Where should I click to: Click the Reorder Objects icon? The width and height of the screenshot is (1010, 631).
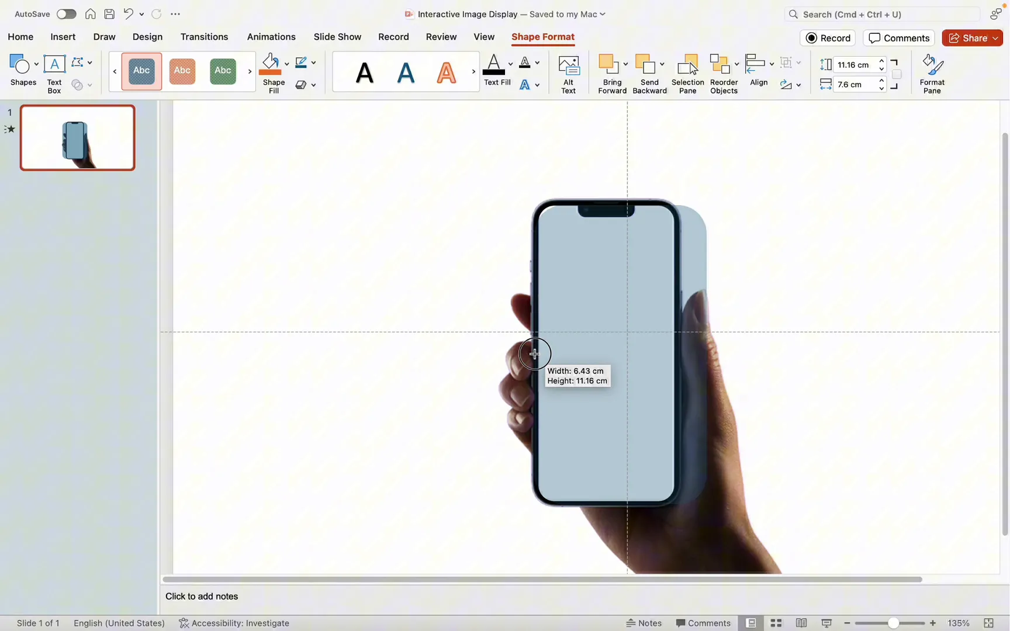720,64
